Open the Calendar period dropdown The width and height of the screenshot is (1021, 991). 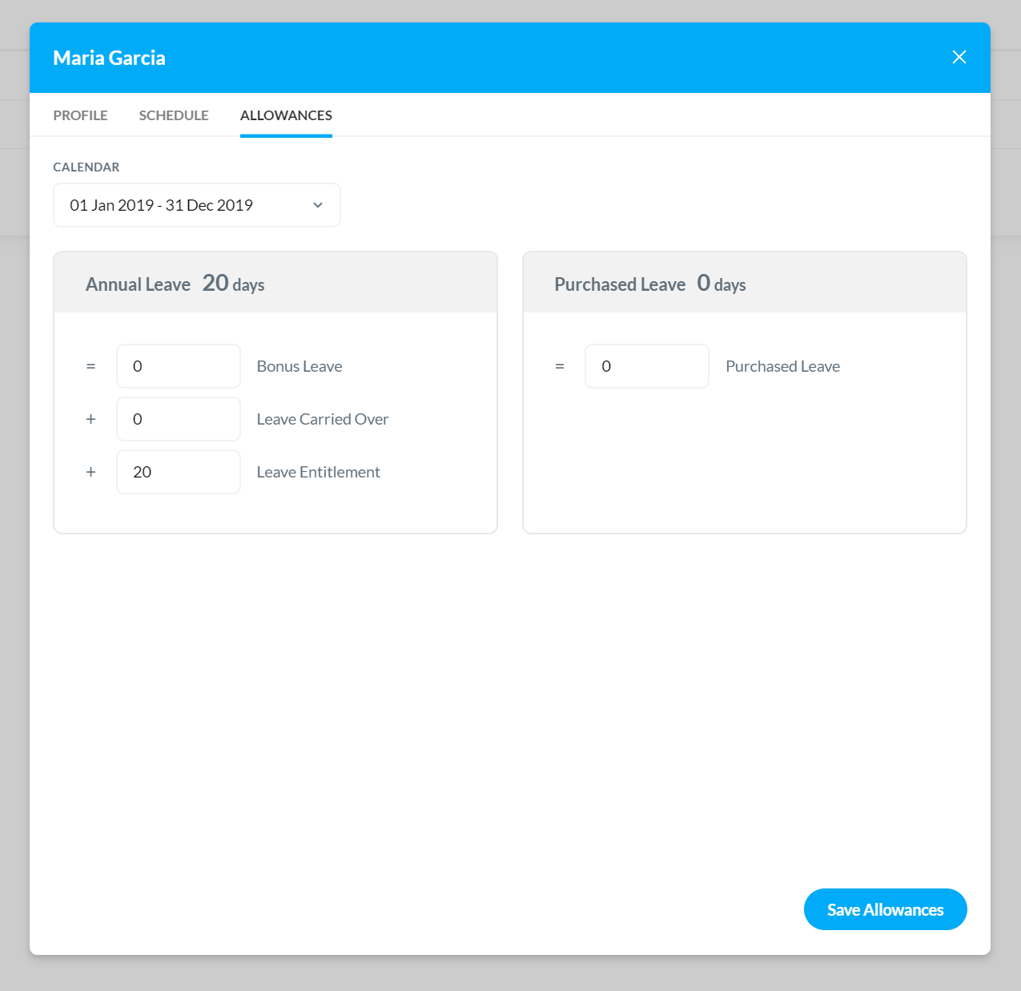point(197,205)
